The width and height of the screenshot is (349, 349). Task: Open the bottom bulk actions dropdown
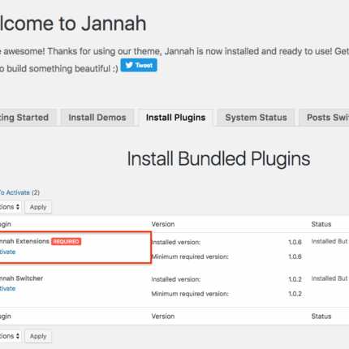point(10,336)
